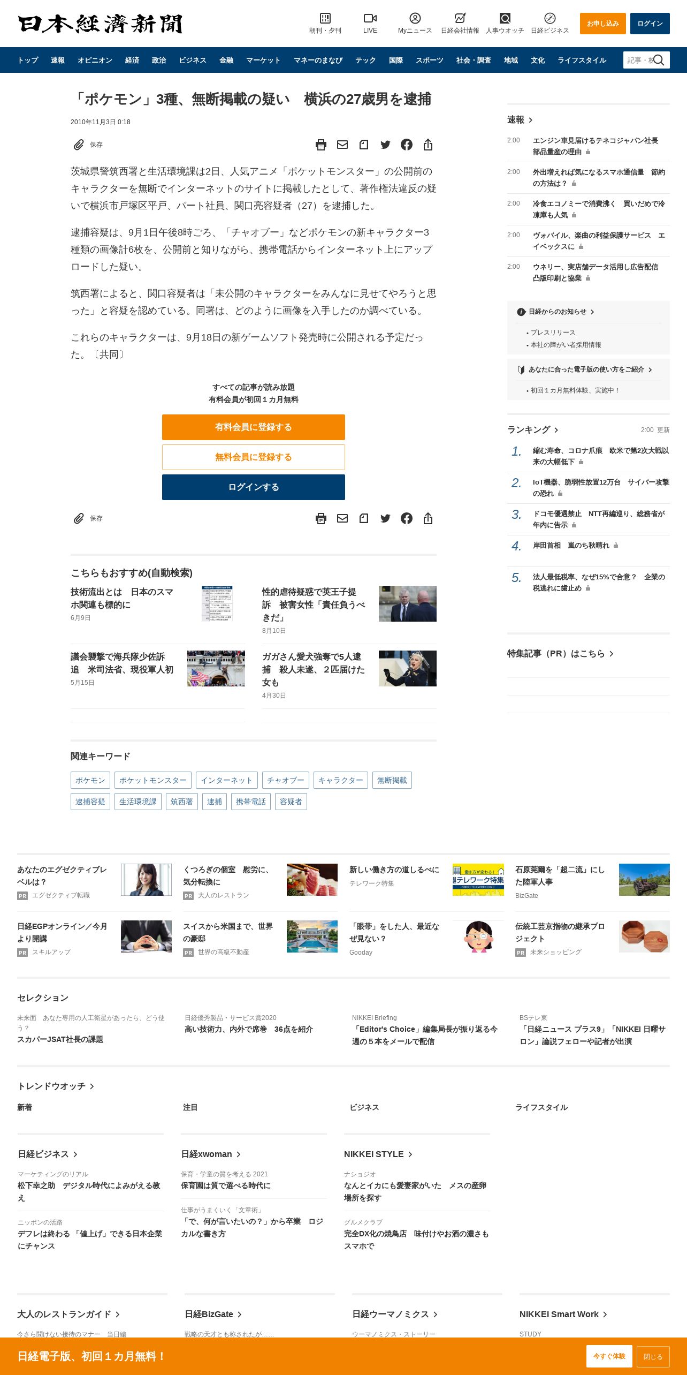Select the トップ nav item
687x1375 pixels.
[28, 60]
